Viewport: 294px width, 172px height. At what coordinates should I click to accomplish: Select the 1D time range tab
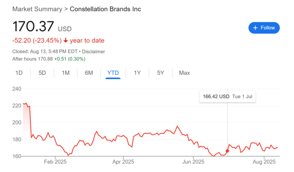click(x=19, y=73)
